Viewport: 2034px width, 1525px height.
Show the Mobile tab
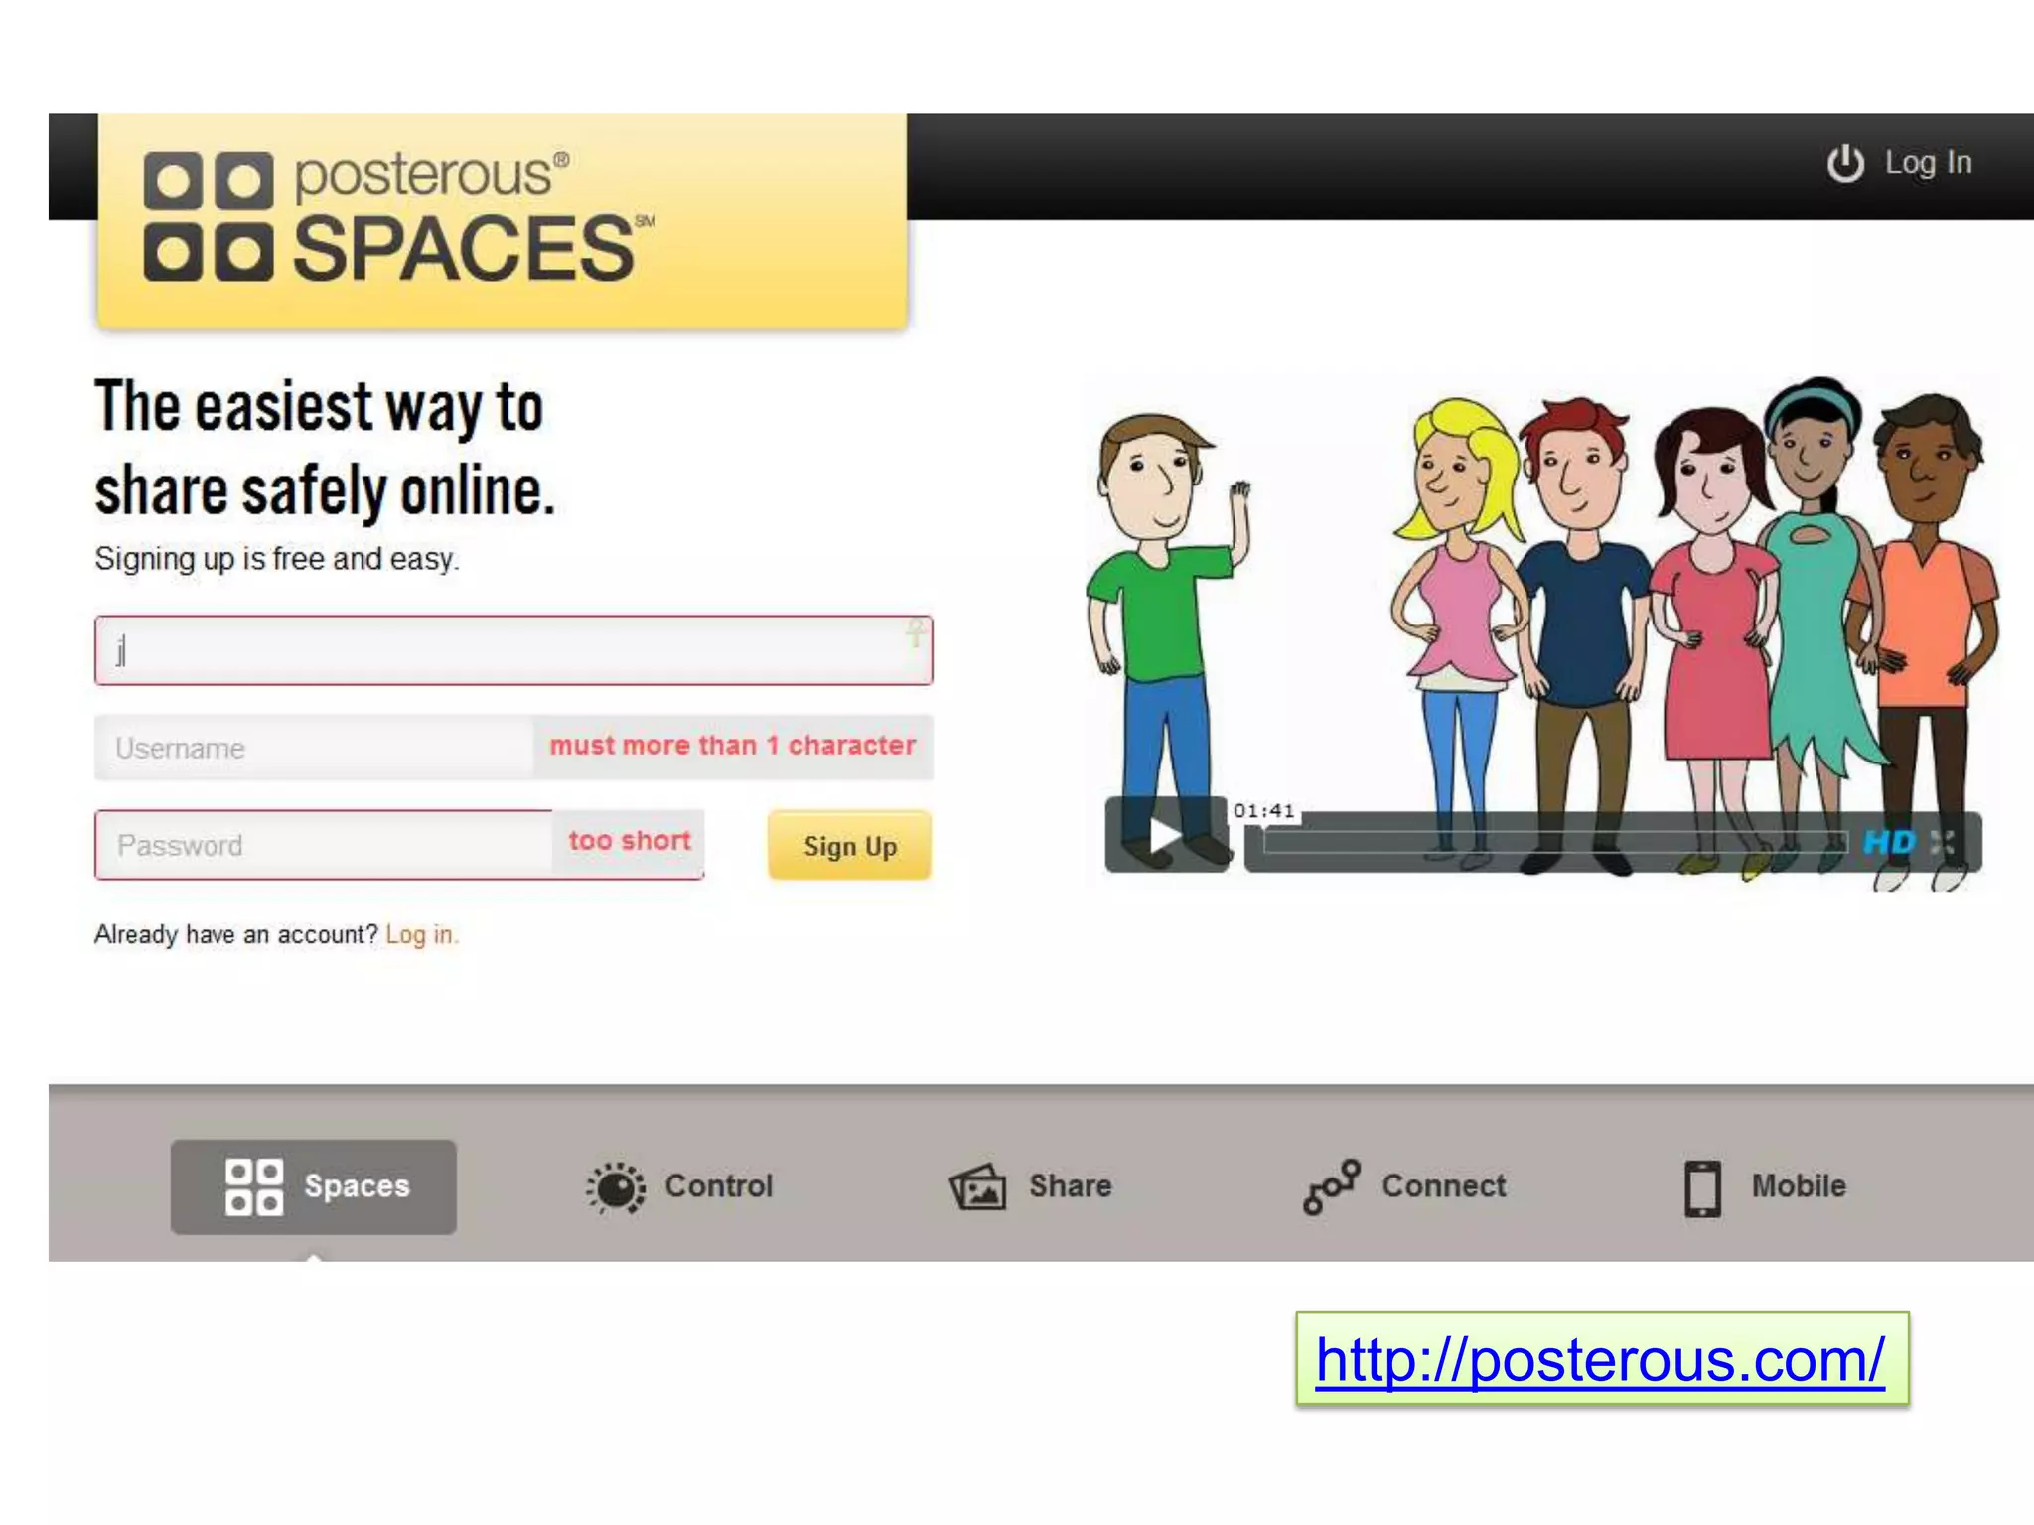click(1798, 1186)
